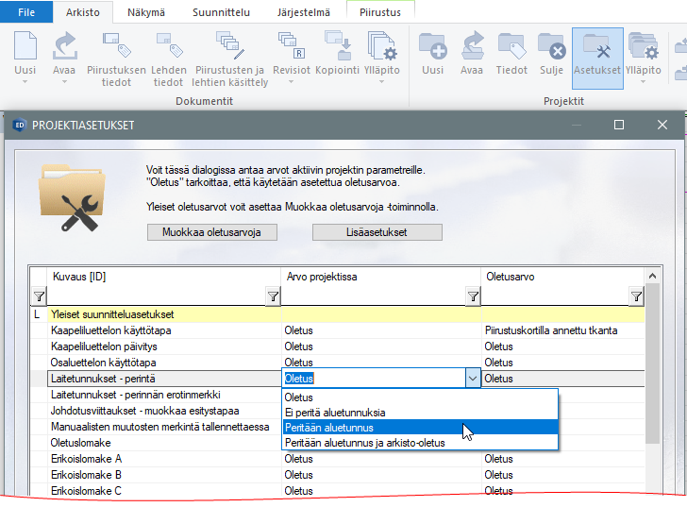
Task: Expand the Laitetunnukset - perintä combo box arrow
Action: (472, 379)
